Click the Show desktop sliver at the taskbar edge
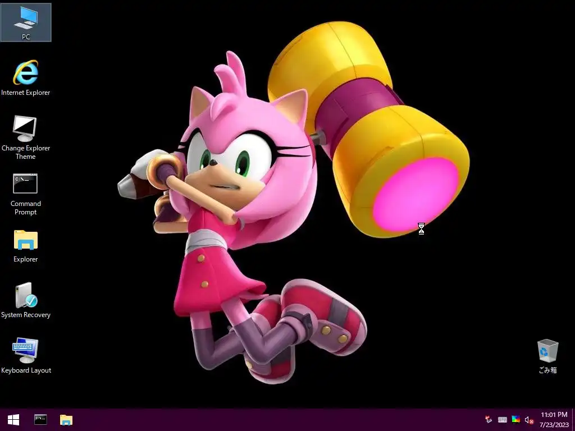Screen dimensions: 575x431 (x=573, y=420)
